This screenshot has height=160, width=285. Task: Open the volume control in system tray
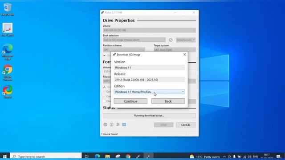(249, 156)
